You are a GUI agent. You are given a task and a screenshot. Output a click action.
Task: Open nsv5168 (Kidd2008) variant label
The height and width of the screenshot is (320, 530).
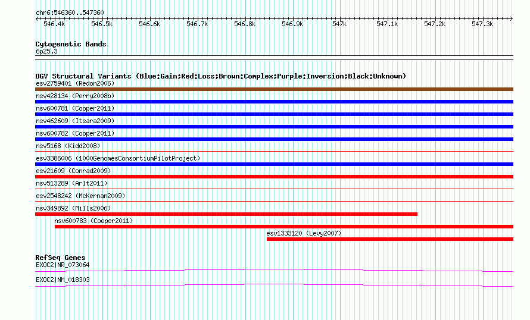[x=68, y=146]
